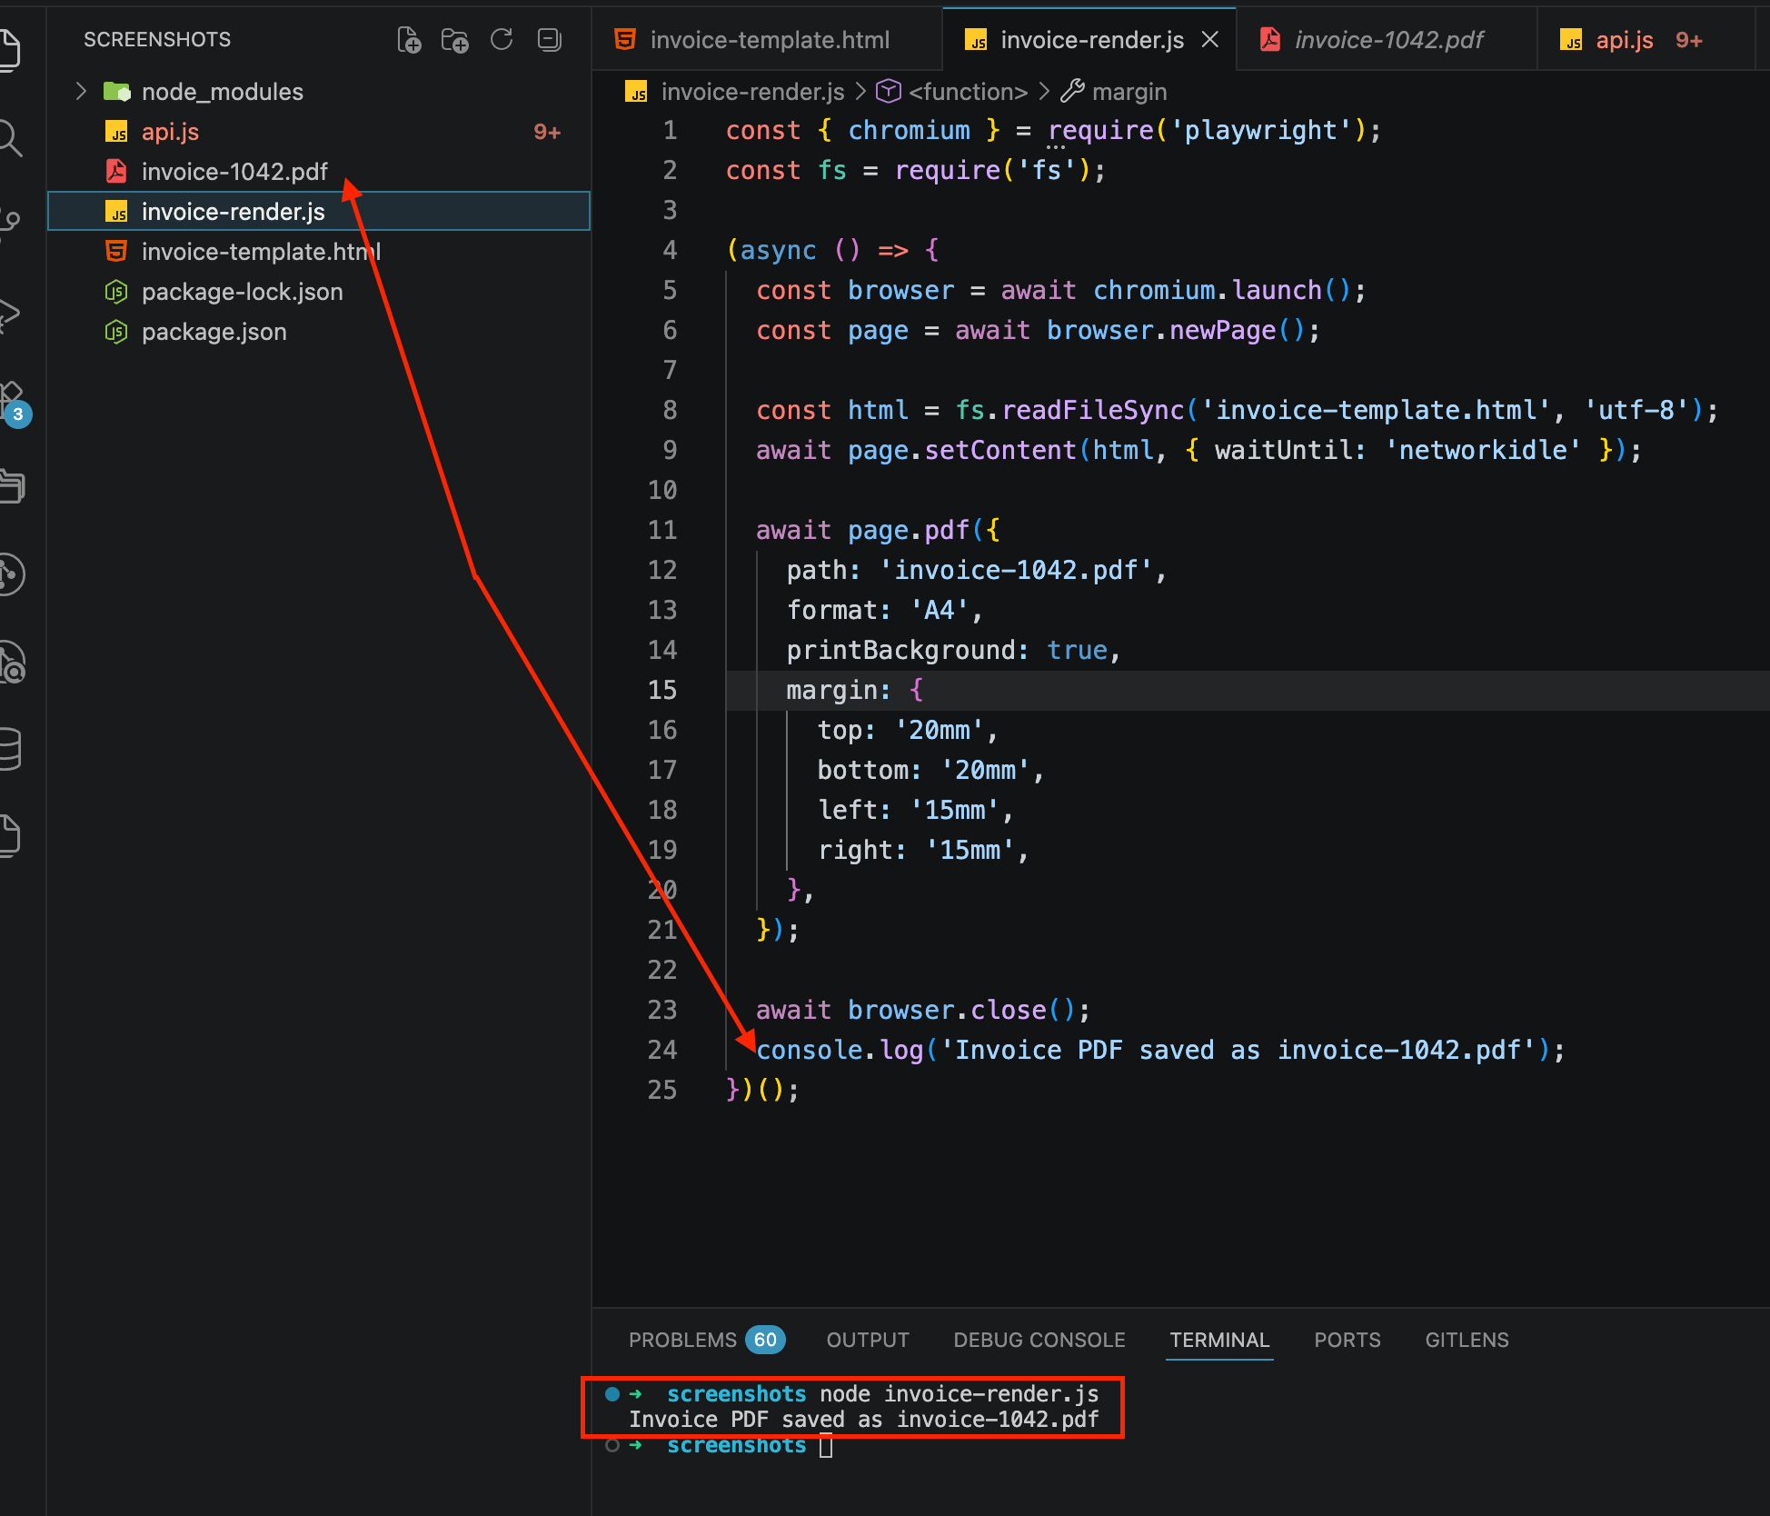
Task: Switch to the DEBUG CONSOLE panel
Action: point(1039,1340)
